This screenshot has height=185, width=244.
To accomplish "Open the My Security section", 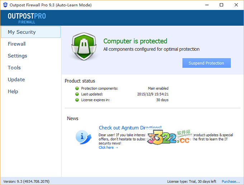I will coord(30,32).
